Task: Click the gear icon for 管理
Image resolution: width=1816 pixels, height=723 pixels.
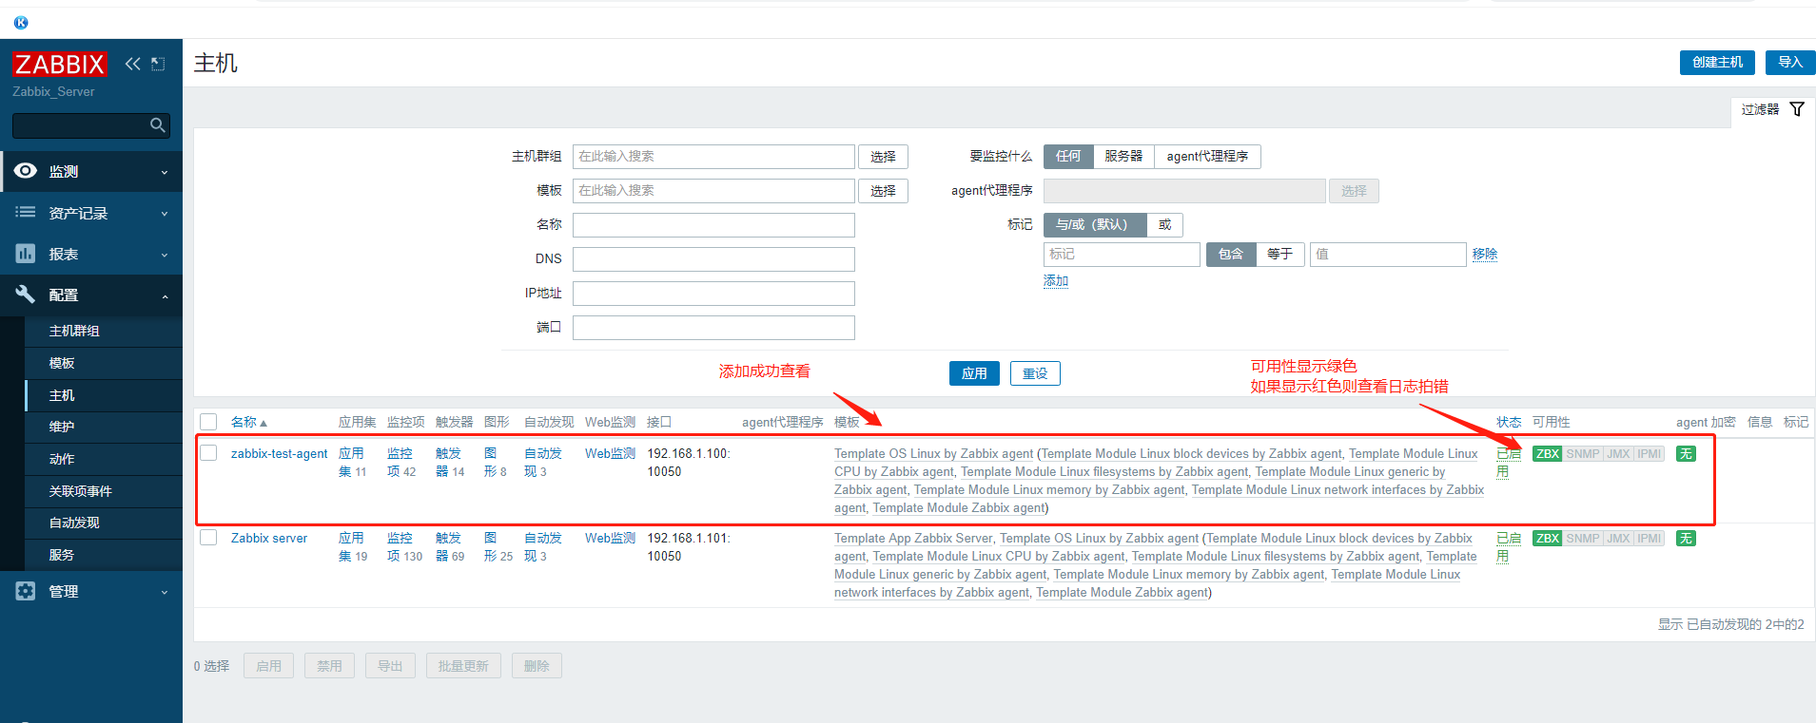Action: pos(26,591)
